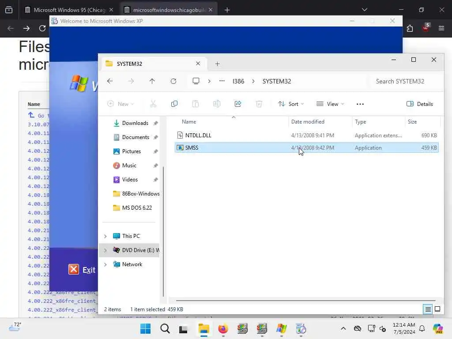This screenshot has height=339, width=452.
Task: Show hidden system tray icons chevron
Action: 343,328
